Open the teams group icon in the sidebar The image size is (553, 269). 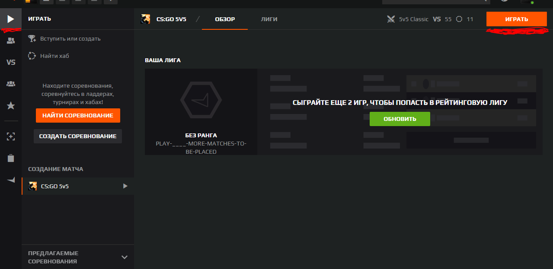click(11, 84)
